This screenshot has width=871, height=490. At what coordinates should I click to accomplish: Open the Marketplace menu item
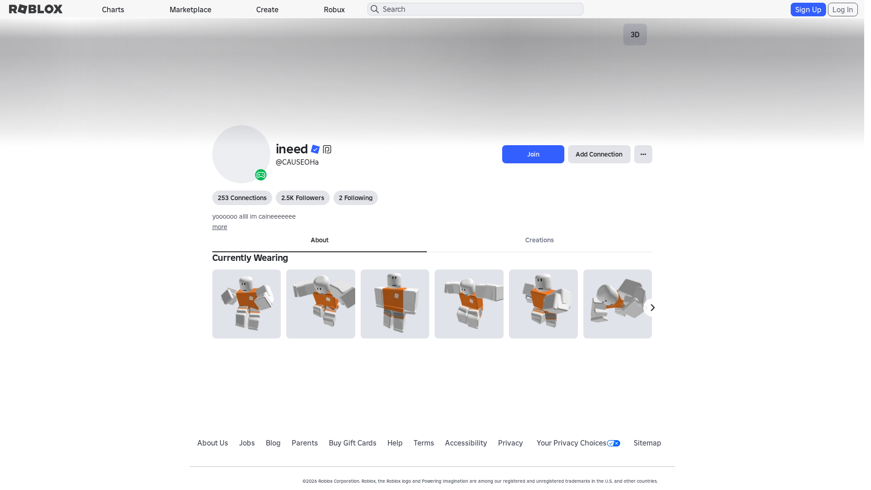(191, 10)
